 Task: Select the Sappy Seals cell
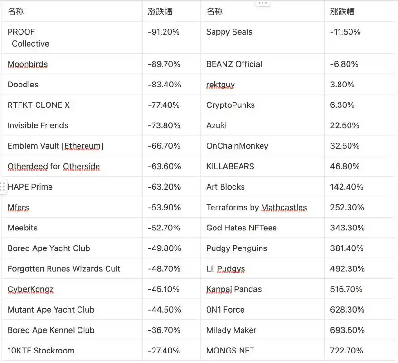(262, 38)
